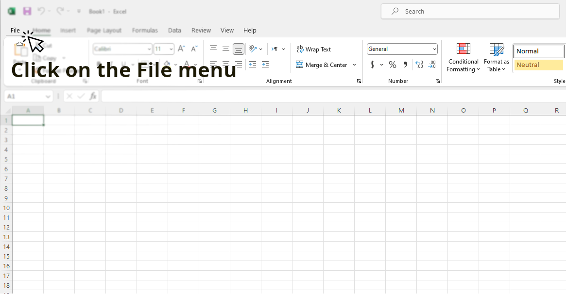Select the View tab

227,31
